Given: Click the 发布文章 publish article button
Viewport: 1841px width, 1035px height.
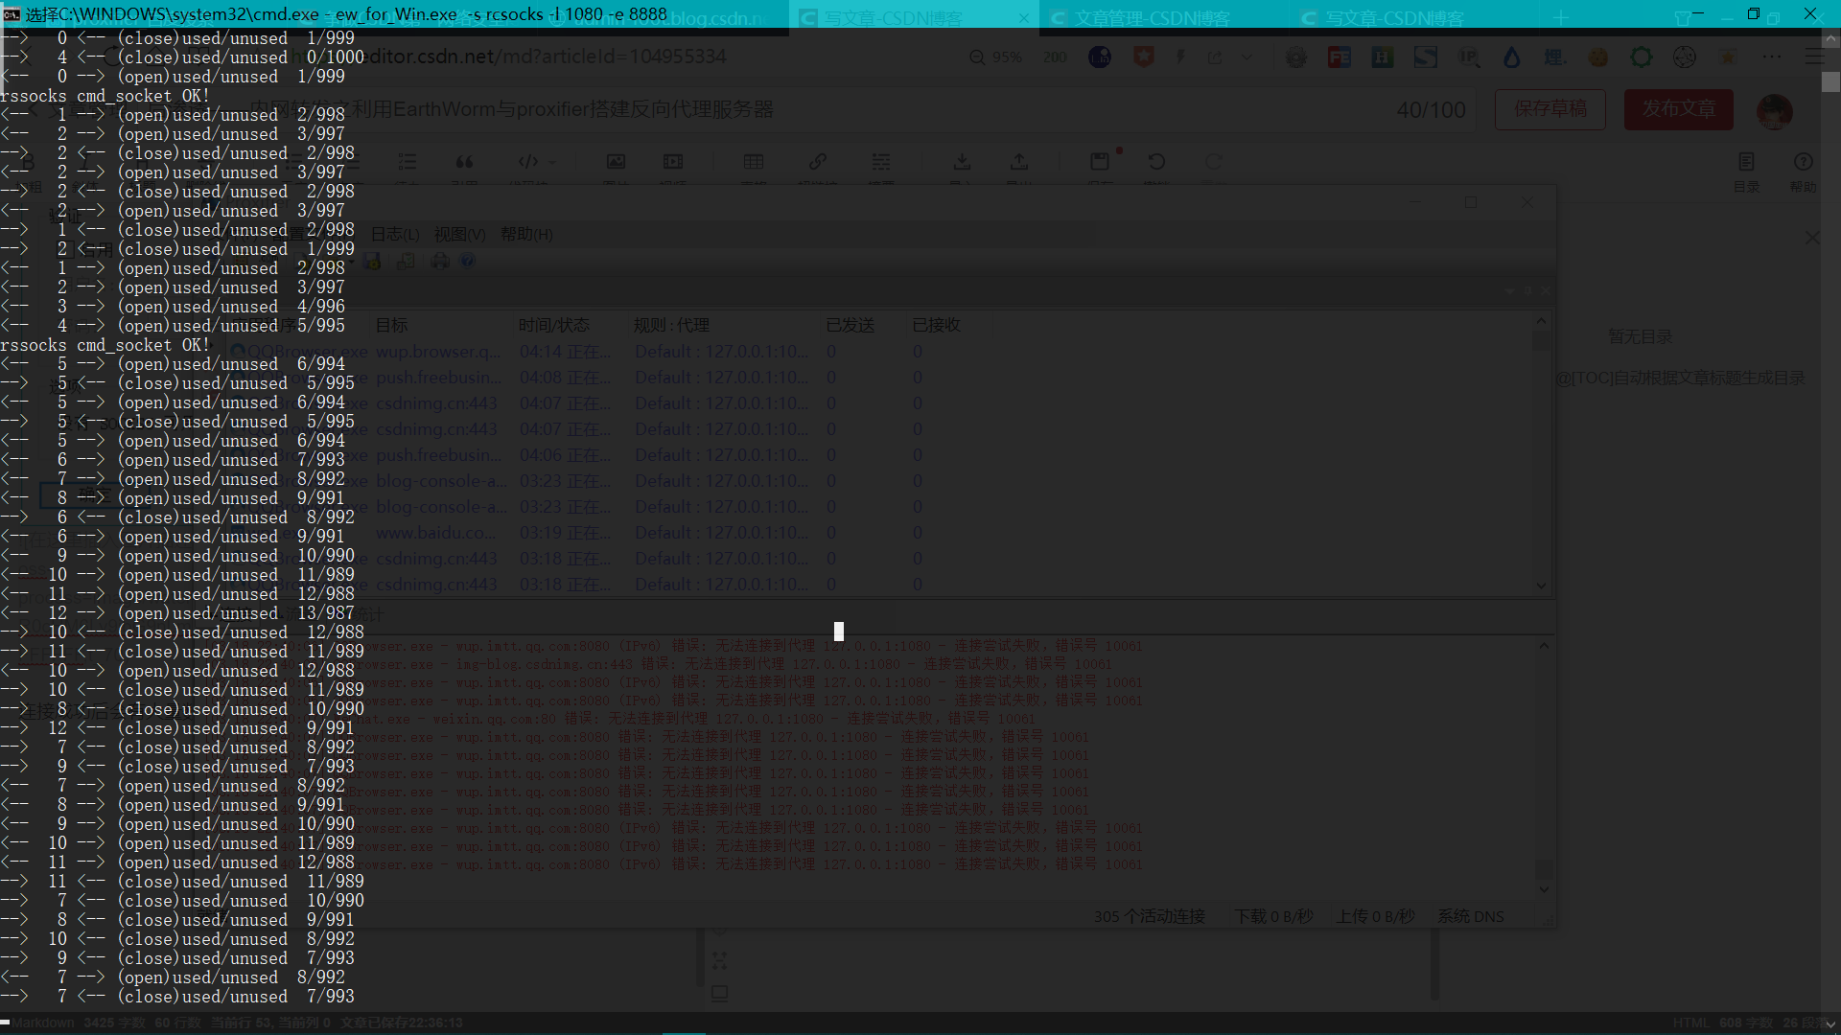Looking at the screenshot, I should click(x=1679, y=109).
